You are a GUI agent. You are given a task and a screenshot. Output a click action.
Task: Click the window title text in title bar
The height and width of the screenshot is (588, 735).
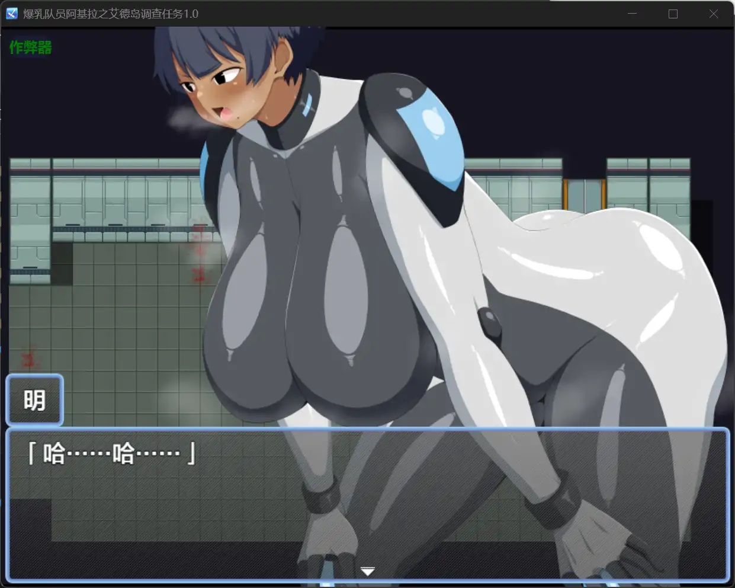(111, 14)
